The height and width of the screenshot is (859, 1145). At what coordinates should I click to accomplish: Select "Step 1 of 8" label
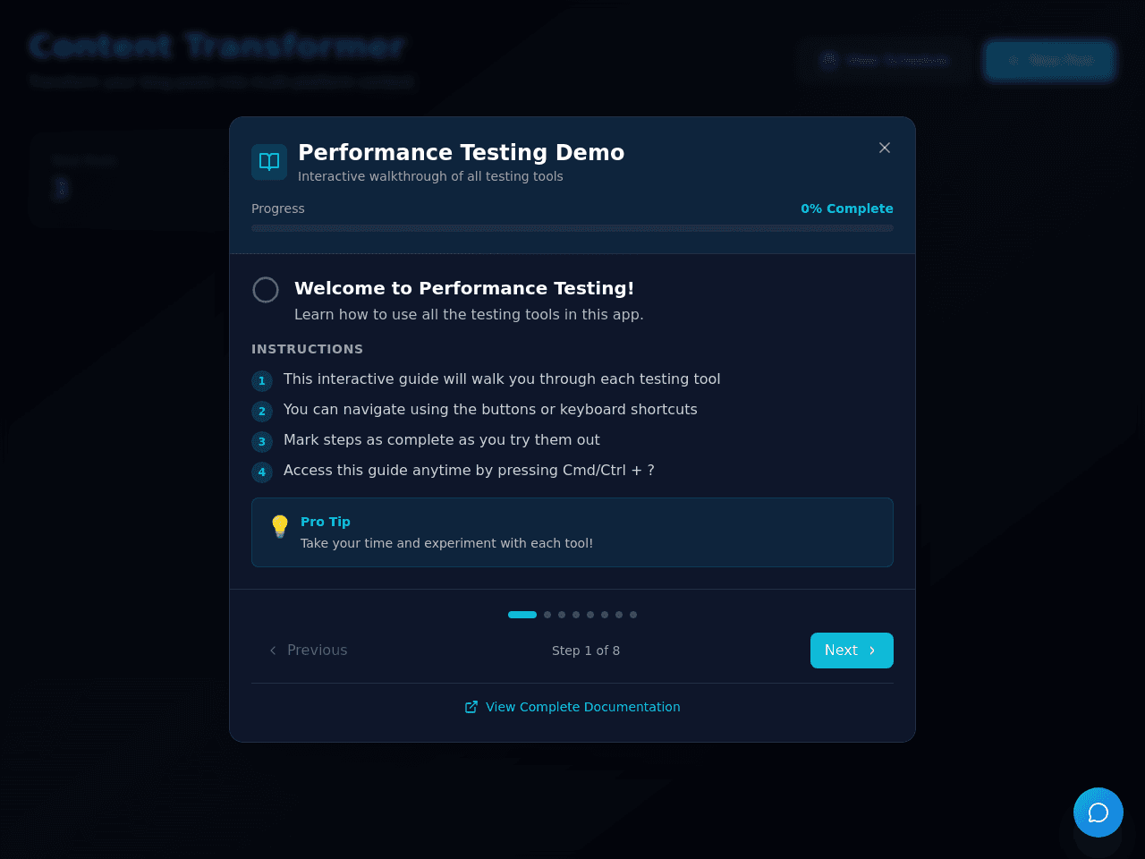[x=586, y=651]
